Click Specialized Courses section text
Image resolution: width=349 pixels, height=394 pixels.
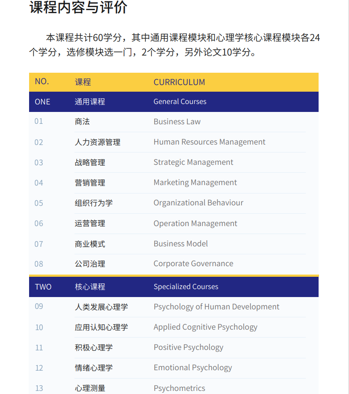pyautogui.click(x=186, y=287)
